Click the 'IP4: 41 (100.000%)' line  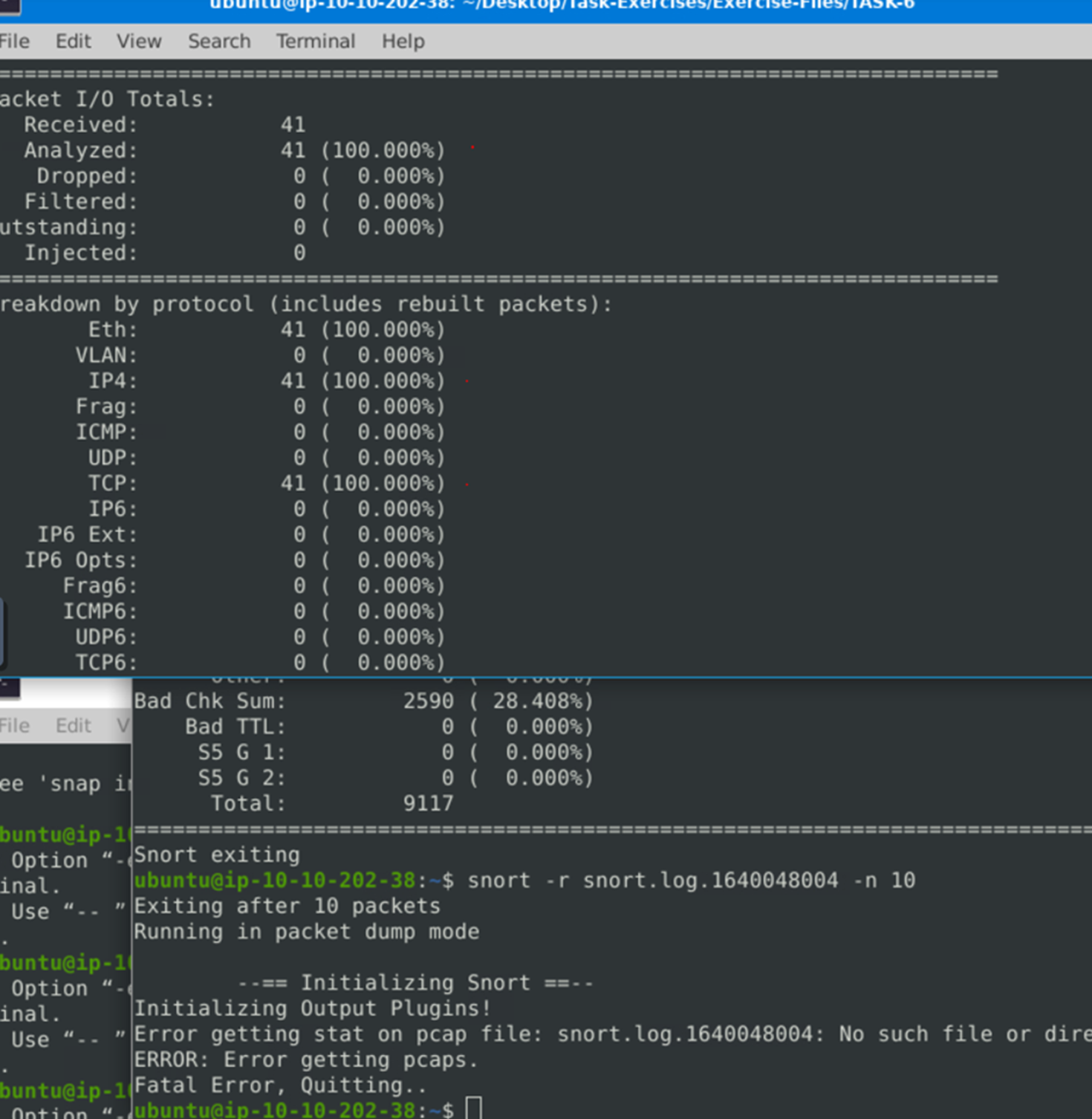click(x=266, y=381)
